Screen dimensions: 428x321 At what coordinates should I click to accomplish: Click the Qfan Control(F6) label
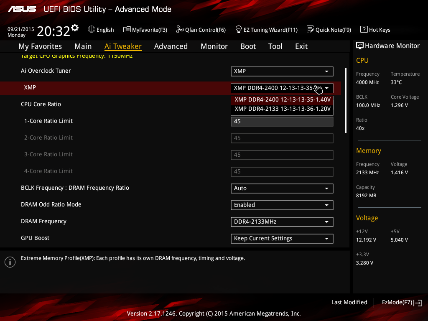[x=205, y=30]
